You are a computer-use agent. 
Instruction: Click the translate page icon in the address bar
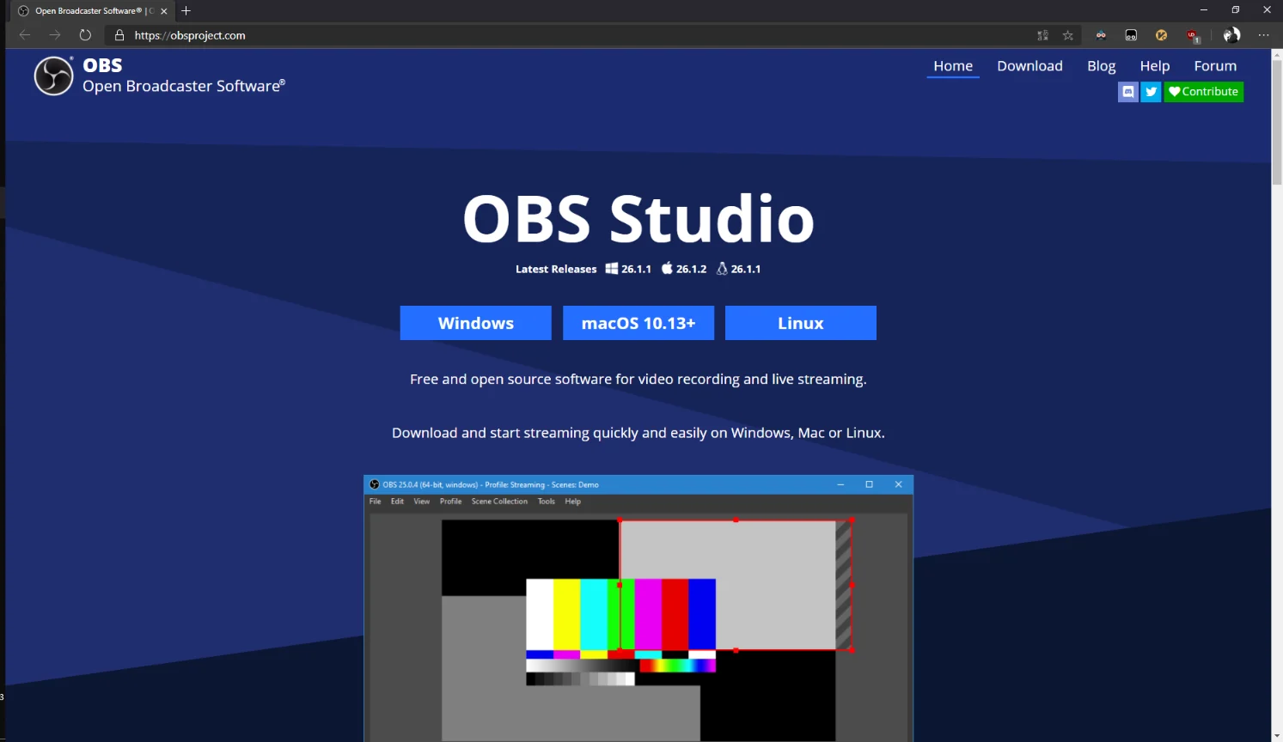click(x=1042, y=35)
